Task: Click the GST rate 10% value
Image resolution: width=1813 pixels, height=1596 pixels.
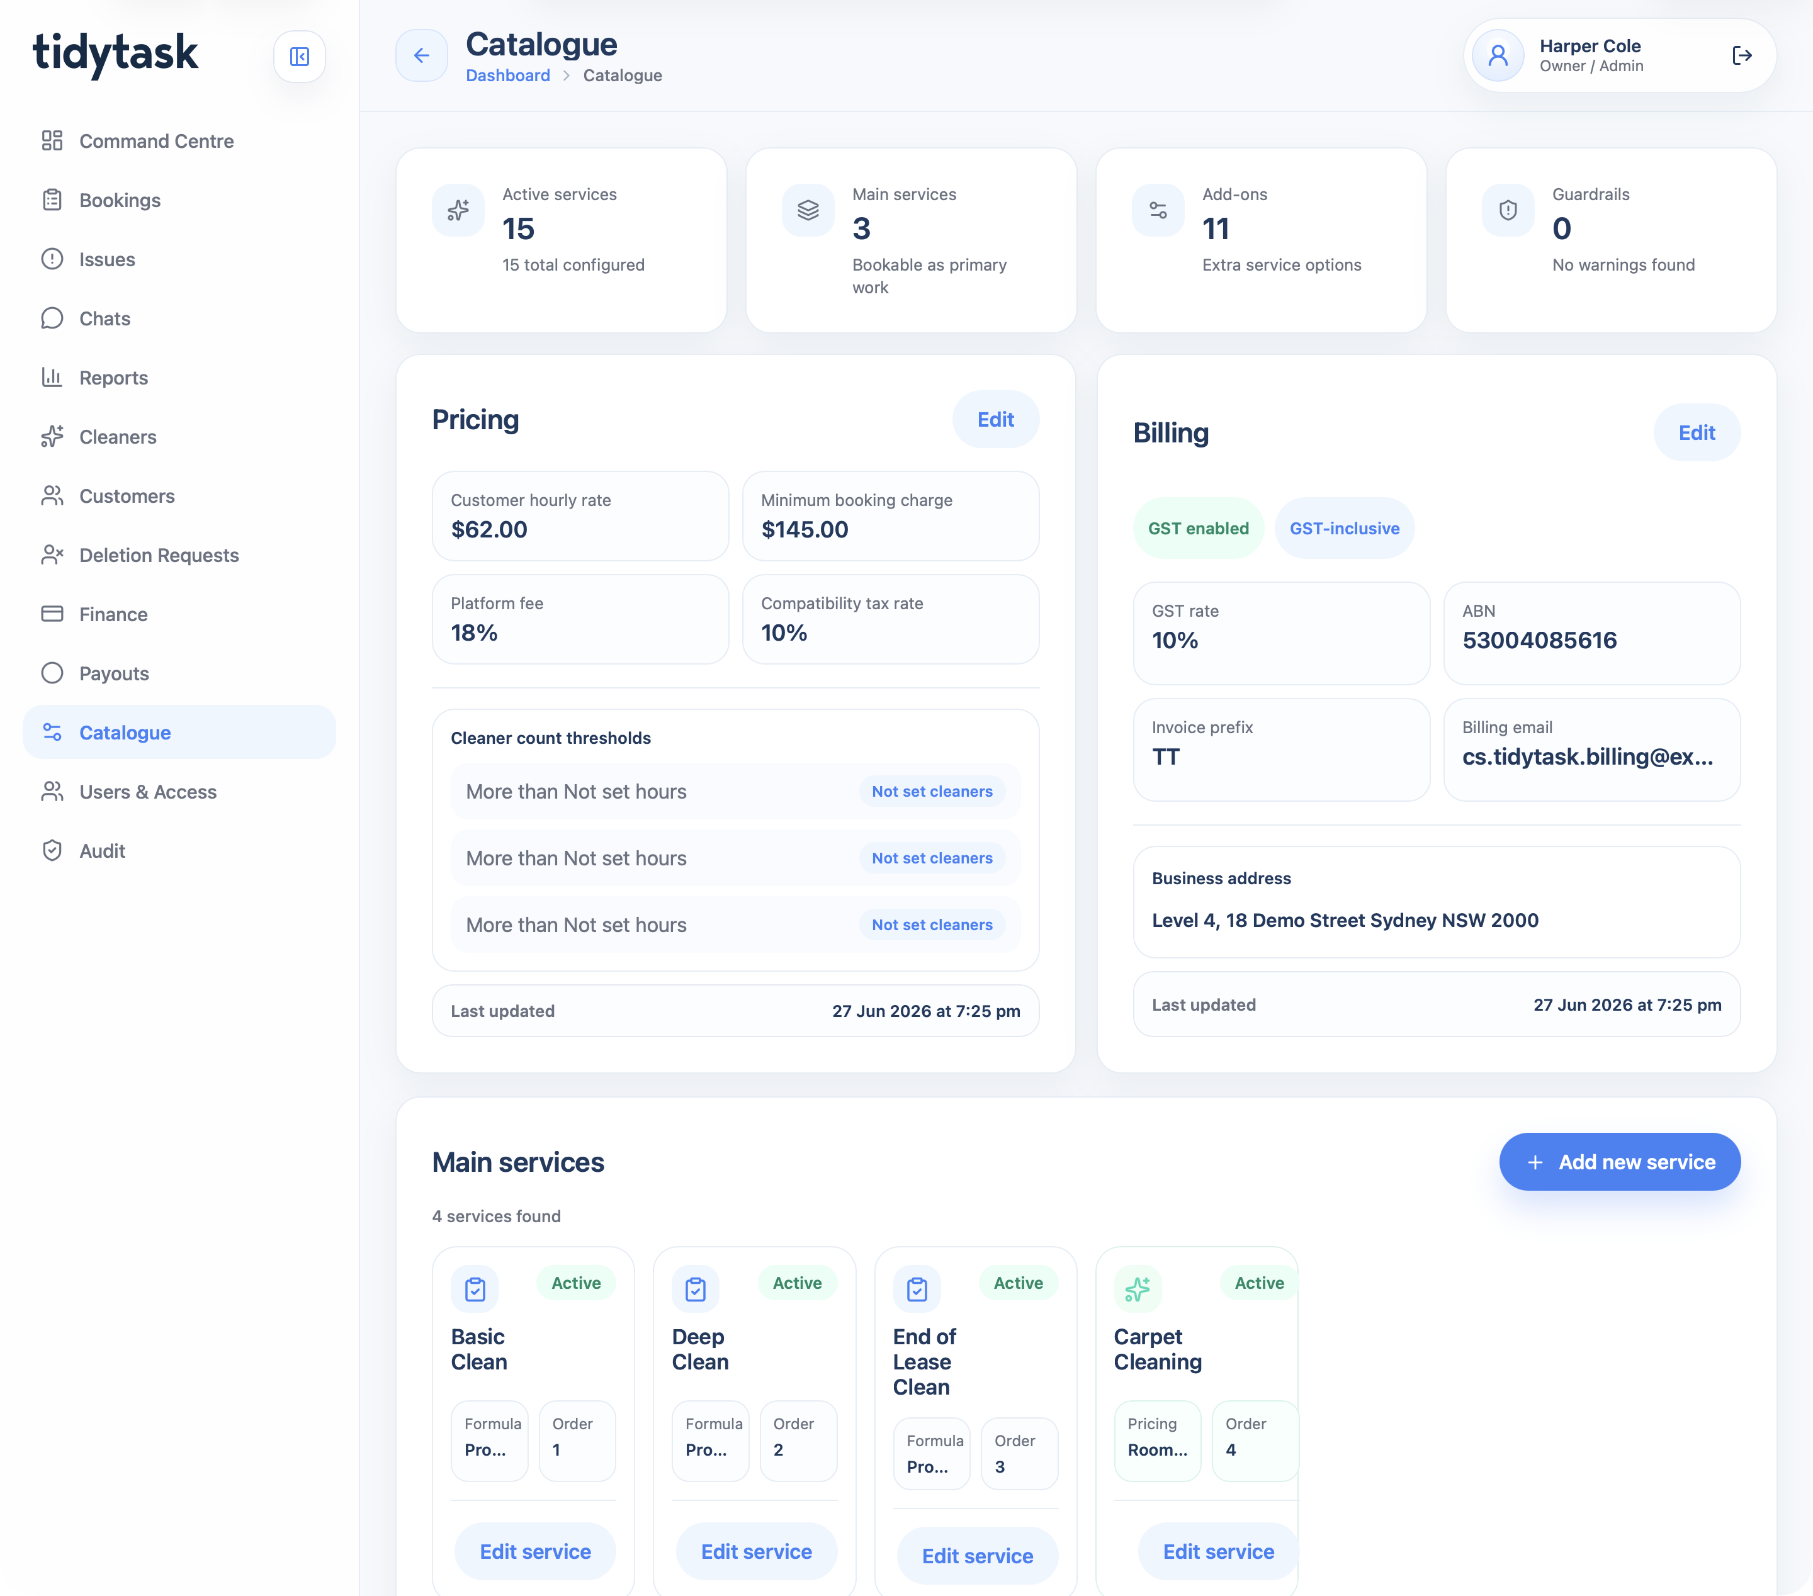Action: click(1175, 640)
